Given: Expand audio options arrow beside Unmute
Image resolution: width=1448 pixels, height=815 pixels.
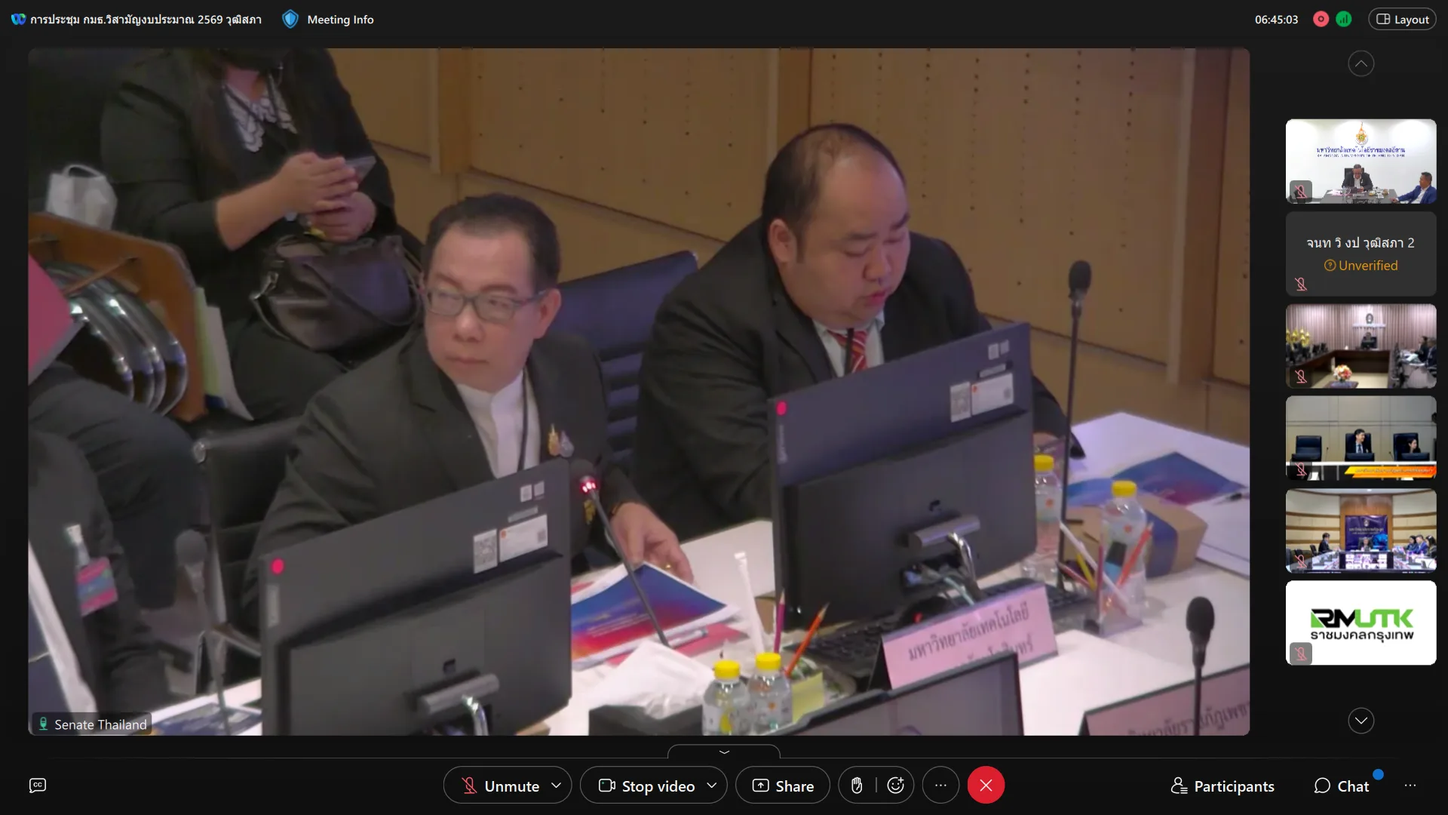Looking at the screenshot, I should [557, 786].
